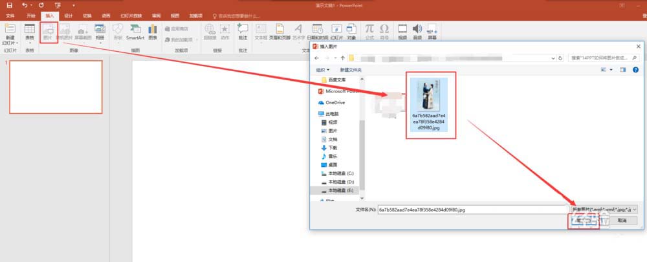Click the Redo icon in quick access toolbar
Image resolution: width=647 pixels, height=262 pixels.
41,5
